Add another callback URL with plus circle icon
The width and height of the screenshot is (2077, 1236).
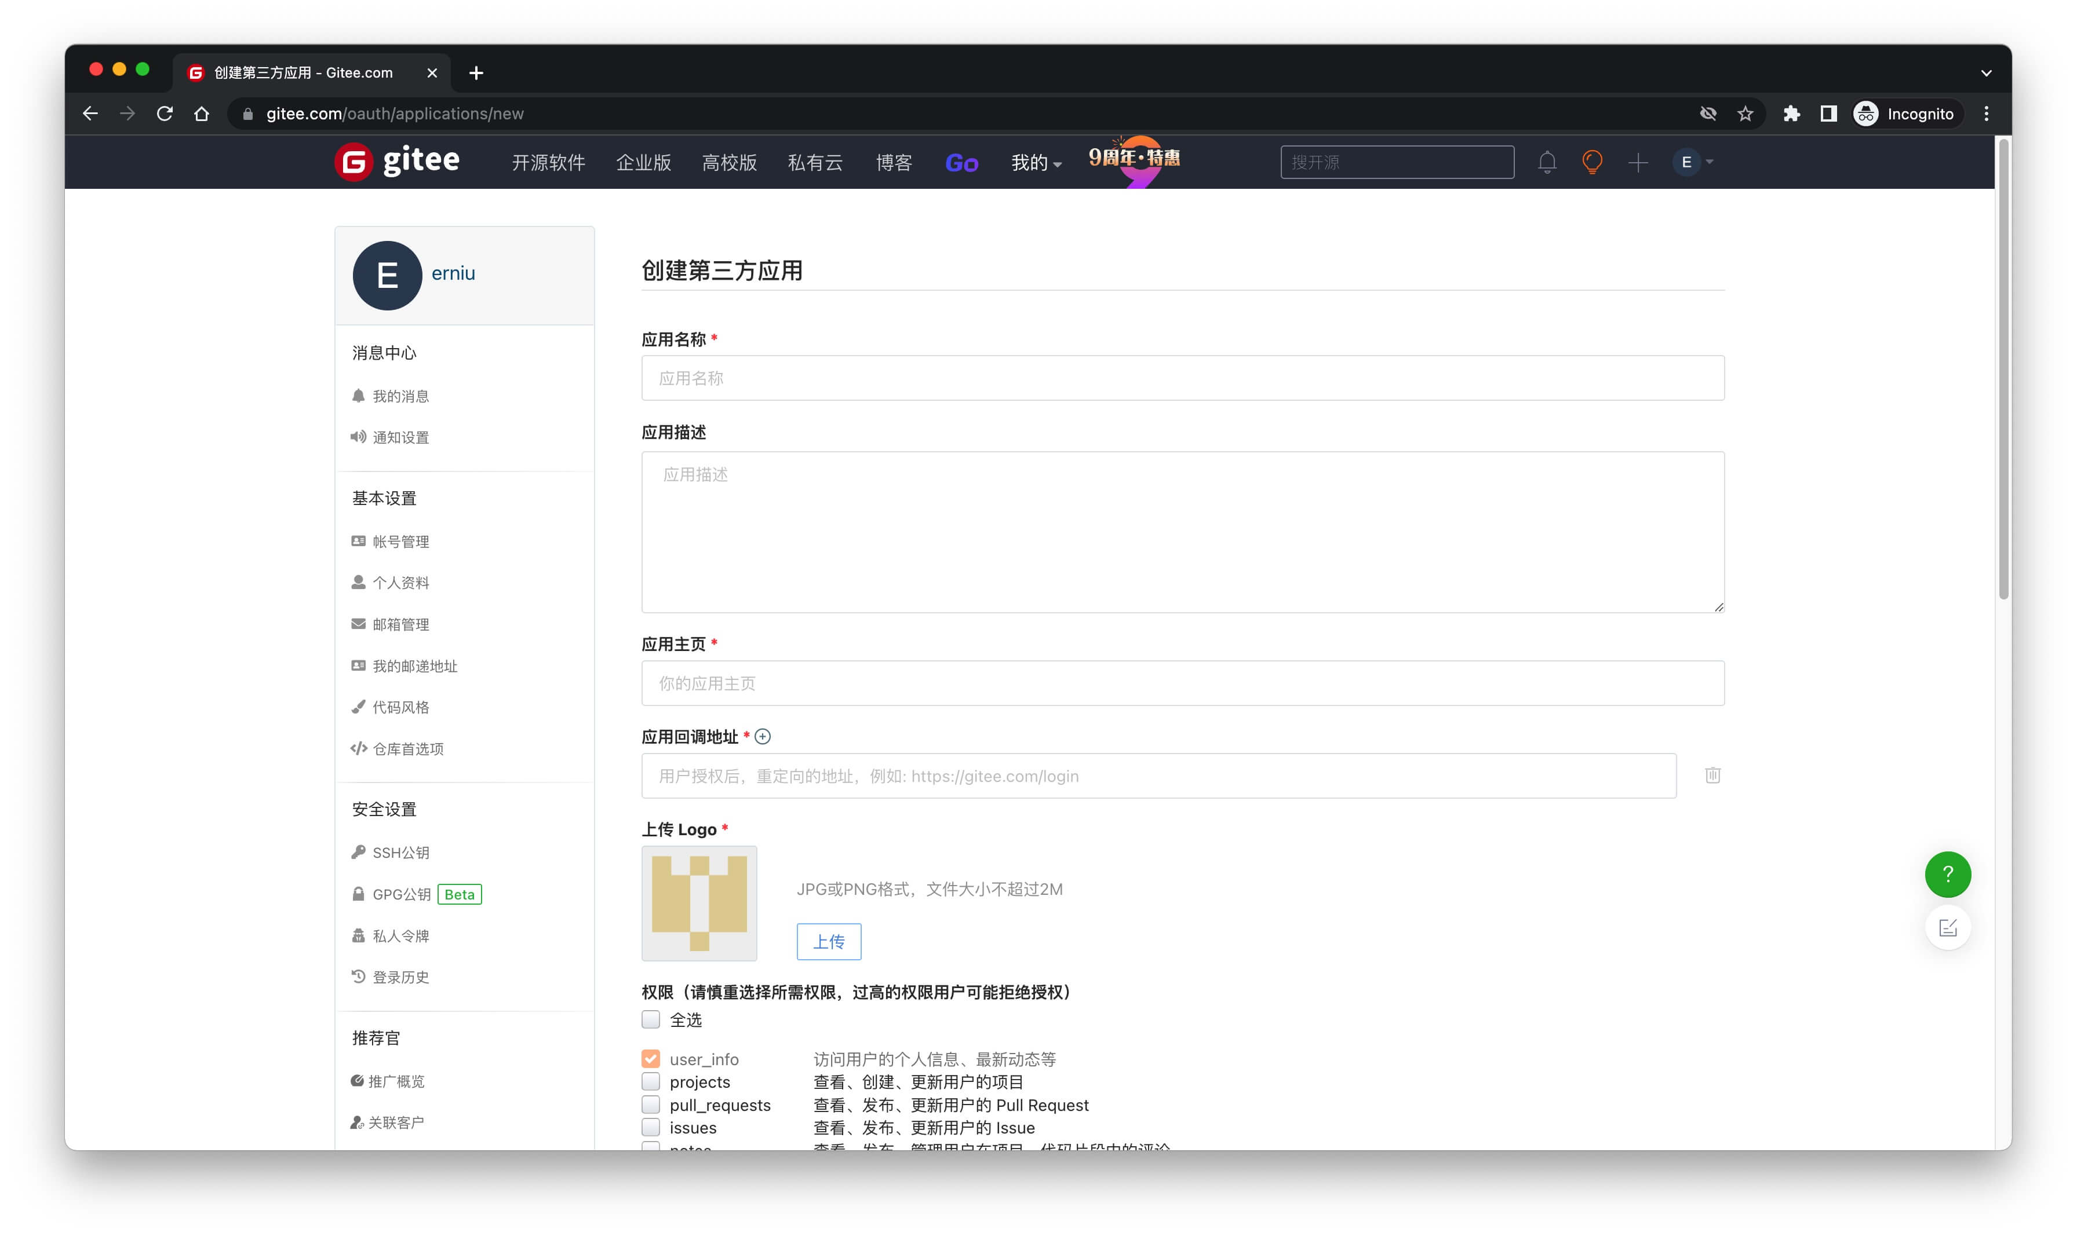[x=762, y=736]
